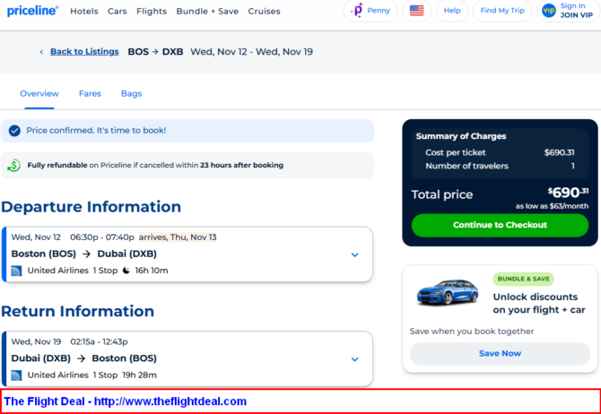Select the Cost per ticket $690.31 value
The width and height of the screenshot is (601, 414).
coord(559,153)
